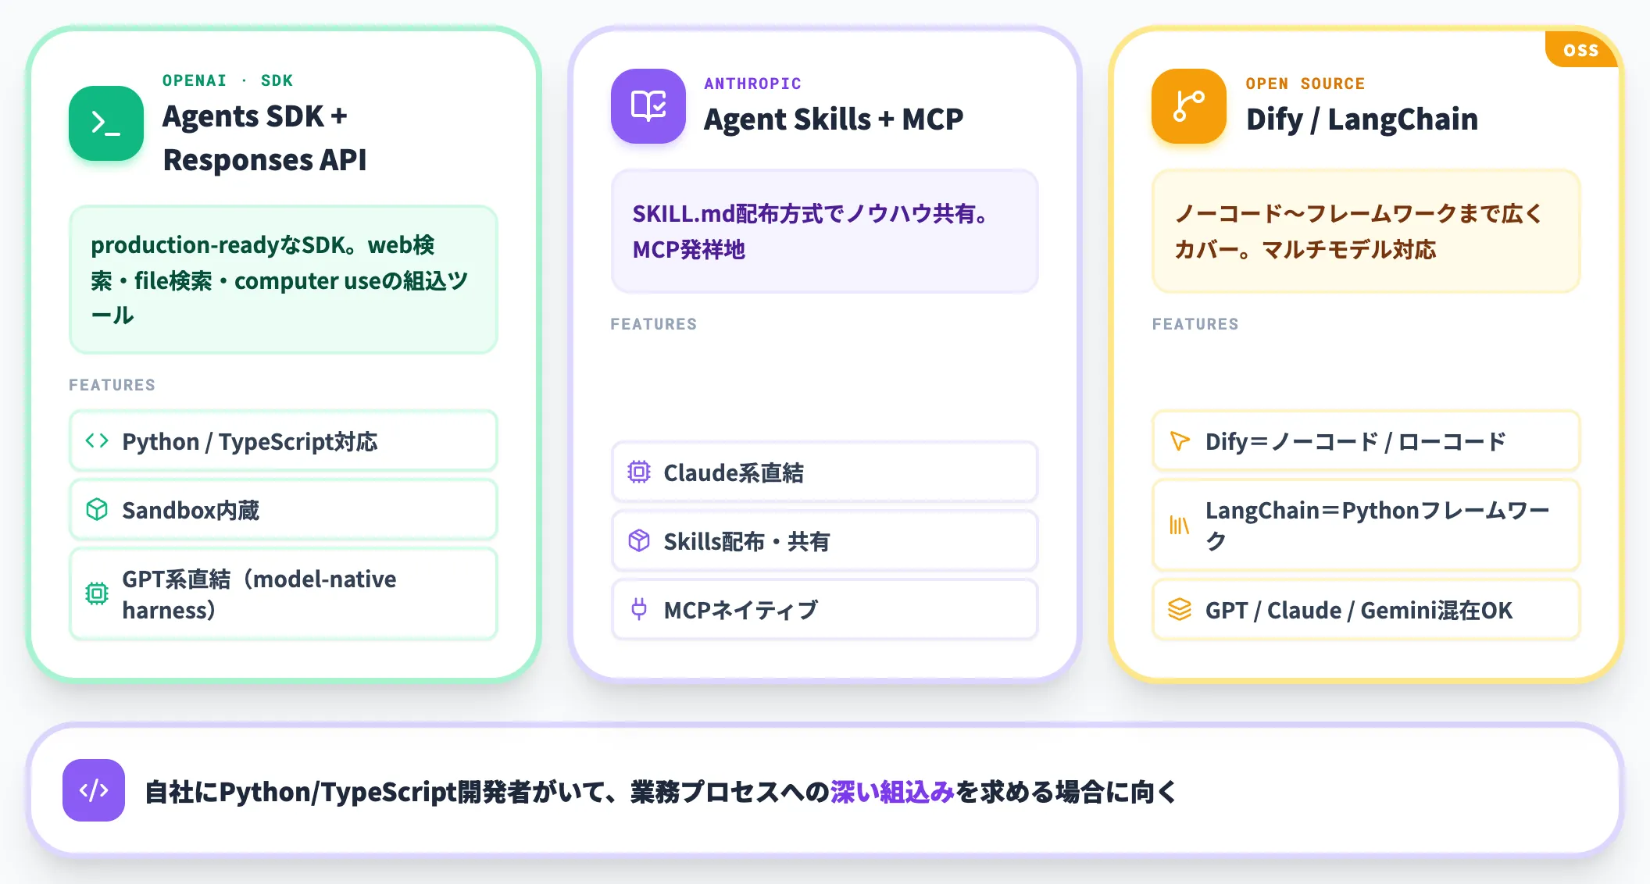Click the Dify / LangChain heading

pos(1362,119)
